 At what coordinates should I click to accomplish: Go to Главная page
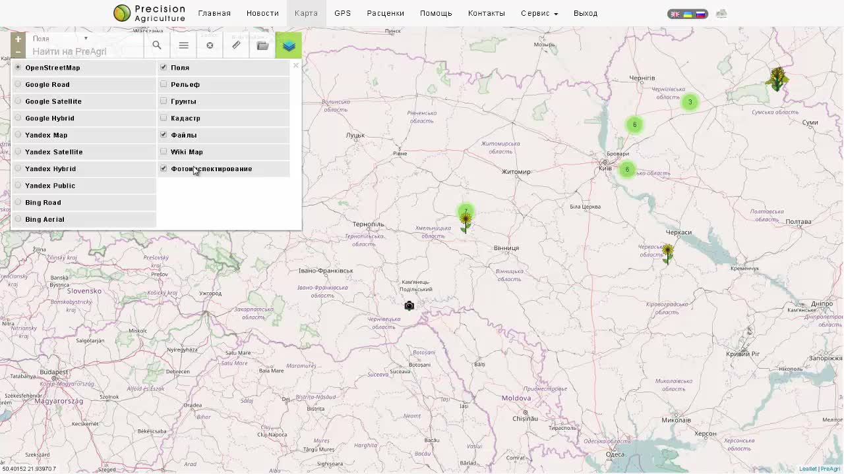click(214, 13)
